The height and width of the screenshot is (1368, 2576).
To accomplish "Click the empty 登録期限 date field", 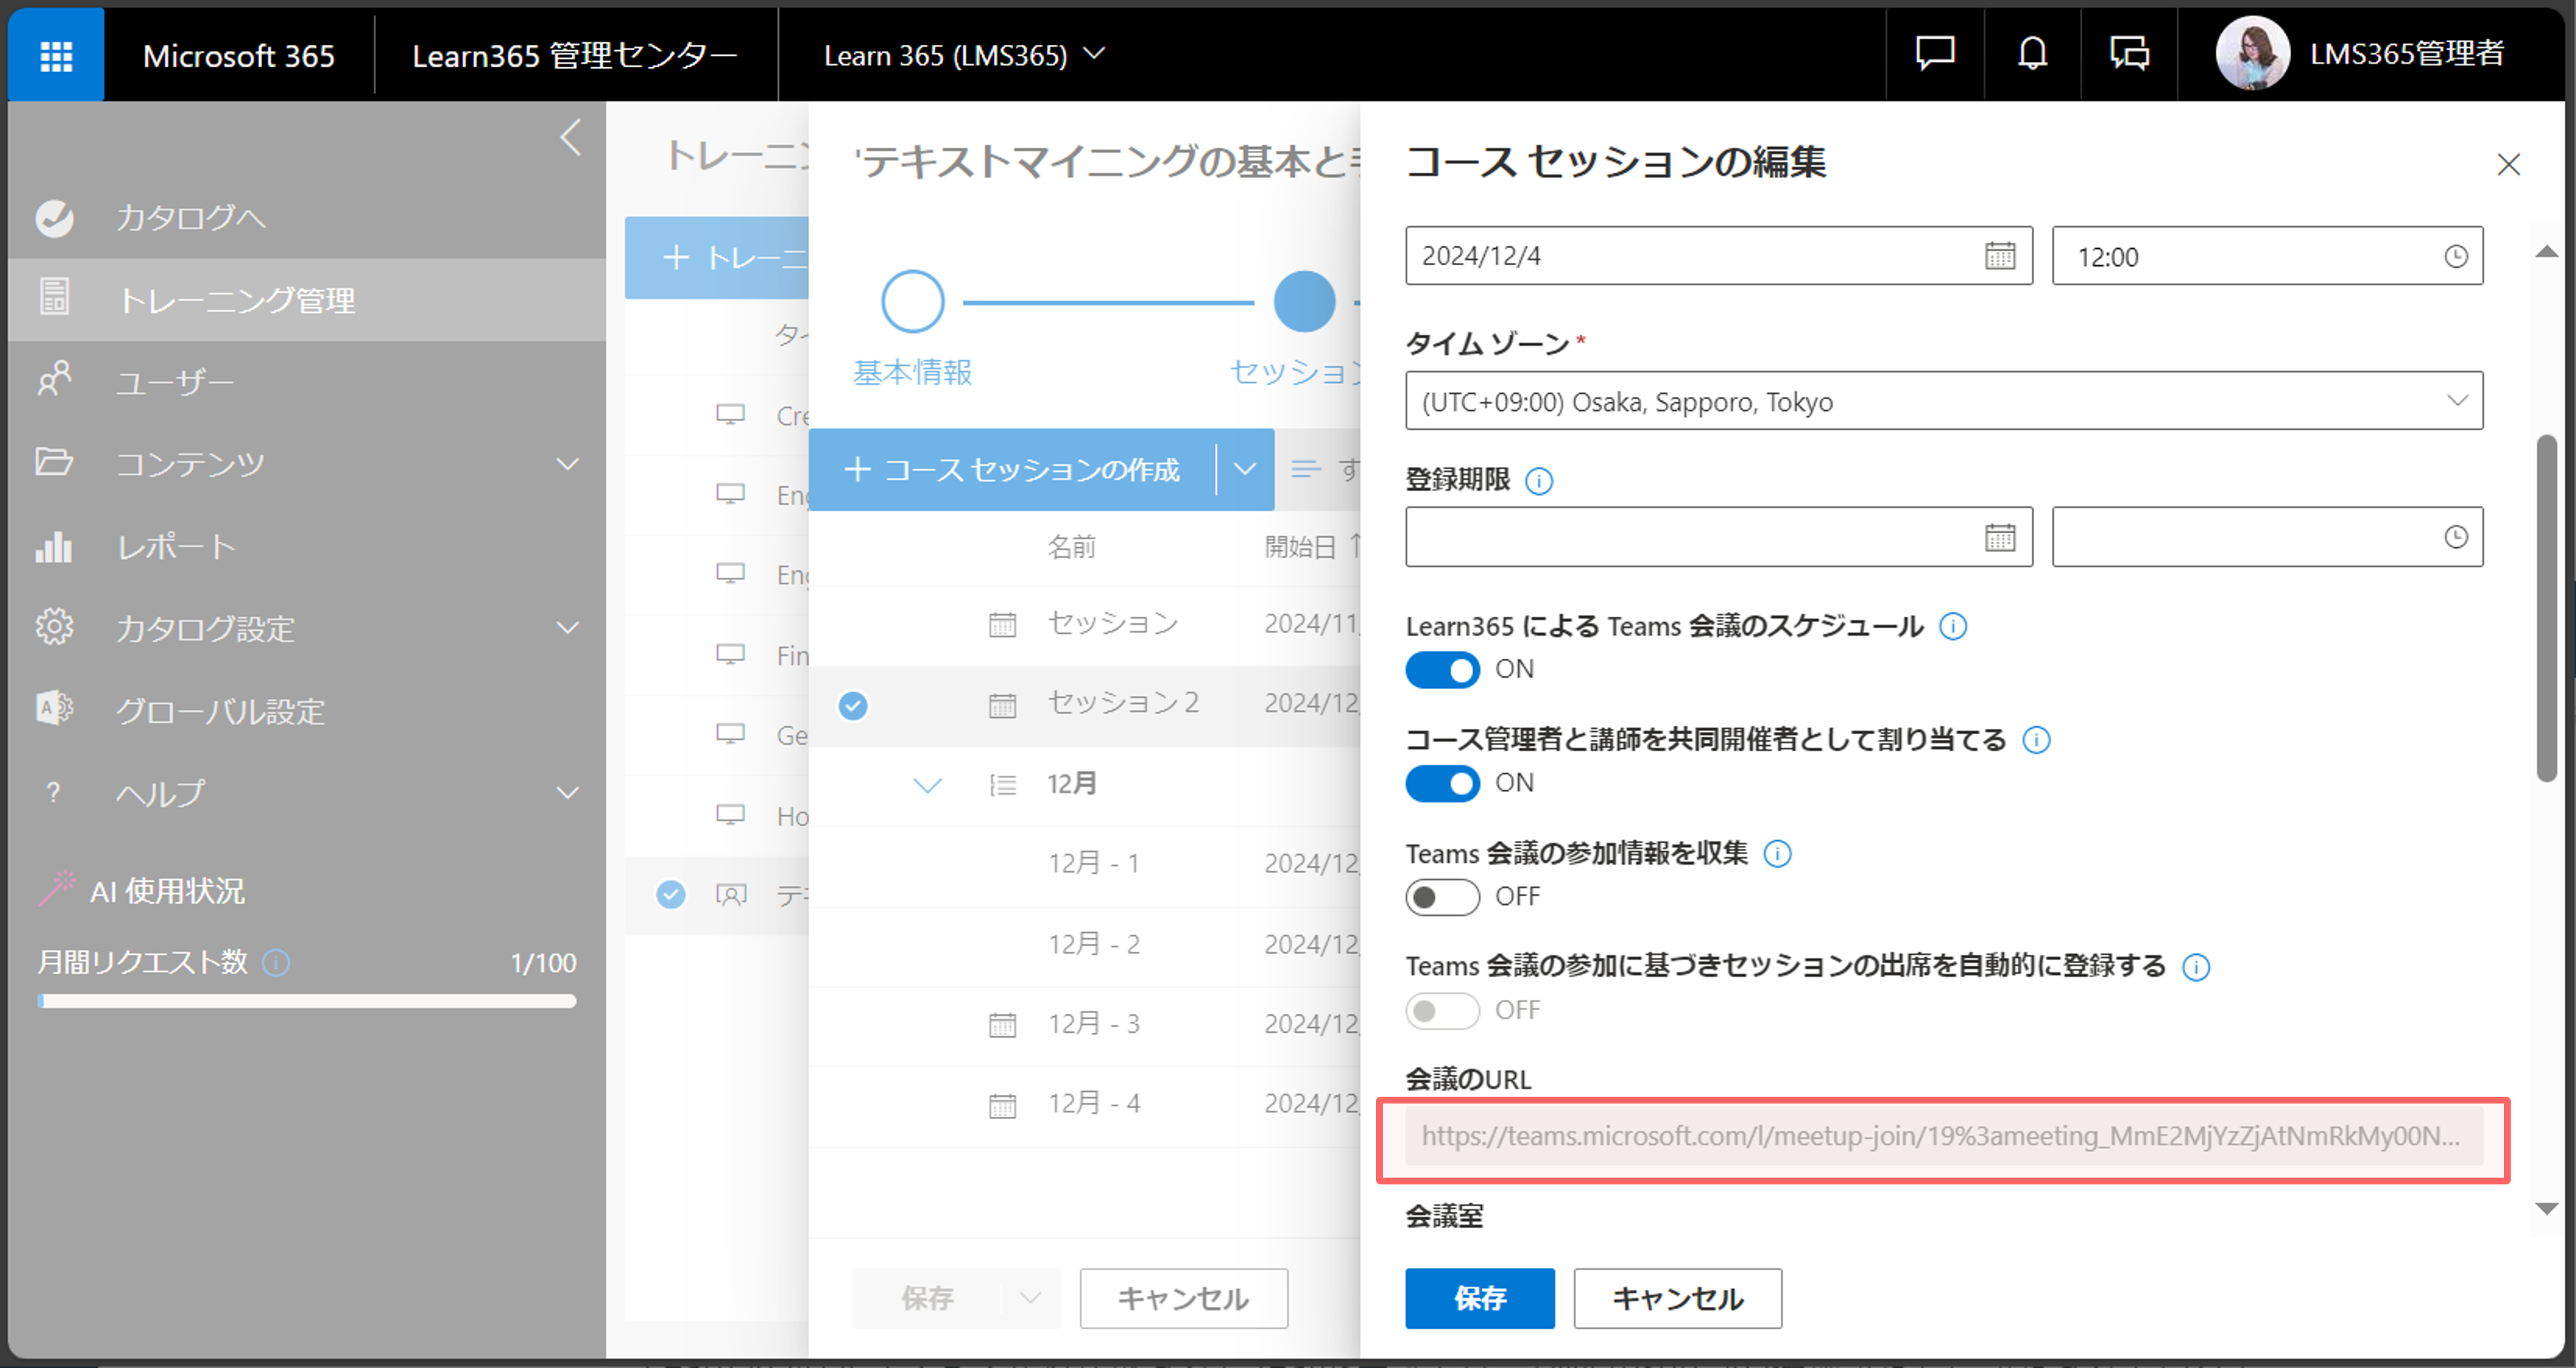I will (x=1719, y=537).
